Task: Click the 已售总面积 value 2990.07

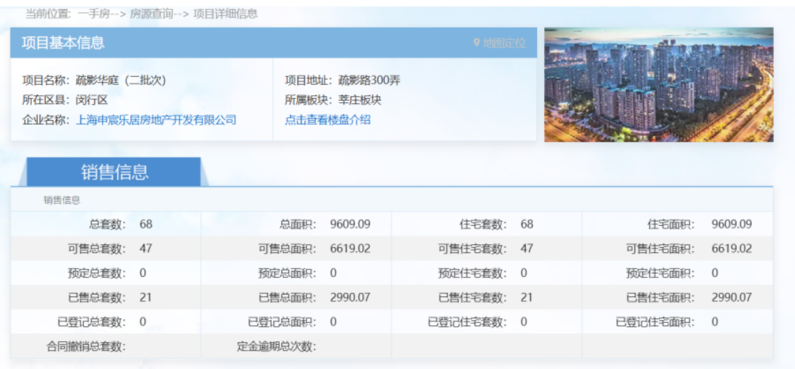Action: tap(350, 298)
